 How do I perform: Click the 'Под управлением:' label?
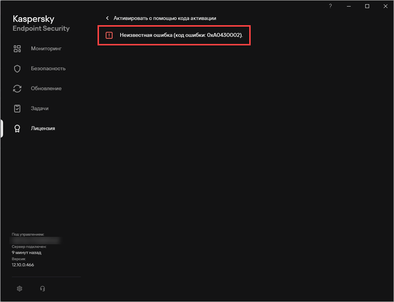pyautogui.click(x=28, y=234)
